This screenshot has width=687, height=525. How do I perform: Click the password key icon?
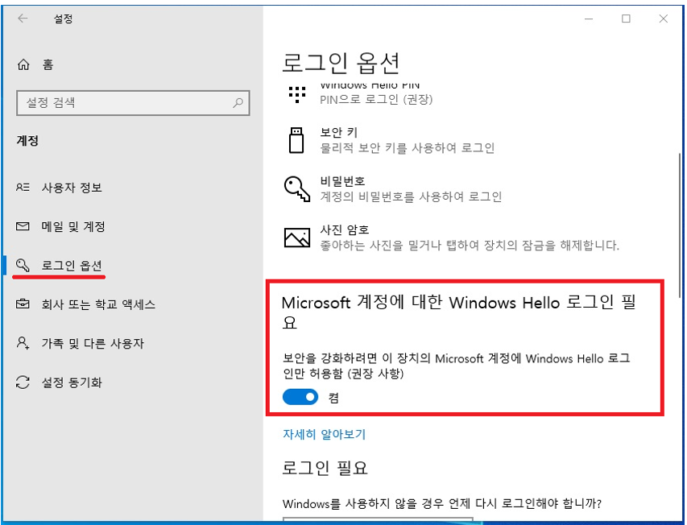(297, 189)
